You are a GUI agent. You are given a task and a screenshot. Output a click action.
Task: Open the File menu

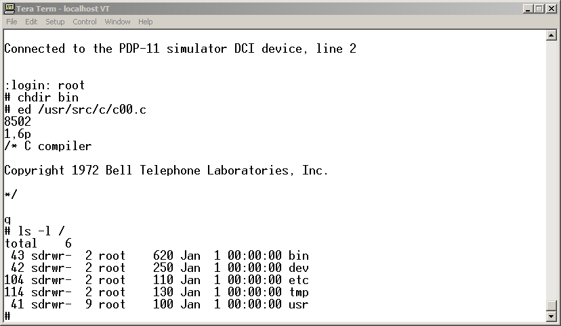[x=12, y=22]
